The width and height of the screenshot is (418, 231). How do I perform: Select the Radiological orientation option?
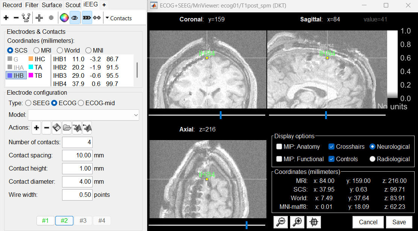(x=372, y=159)
